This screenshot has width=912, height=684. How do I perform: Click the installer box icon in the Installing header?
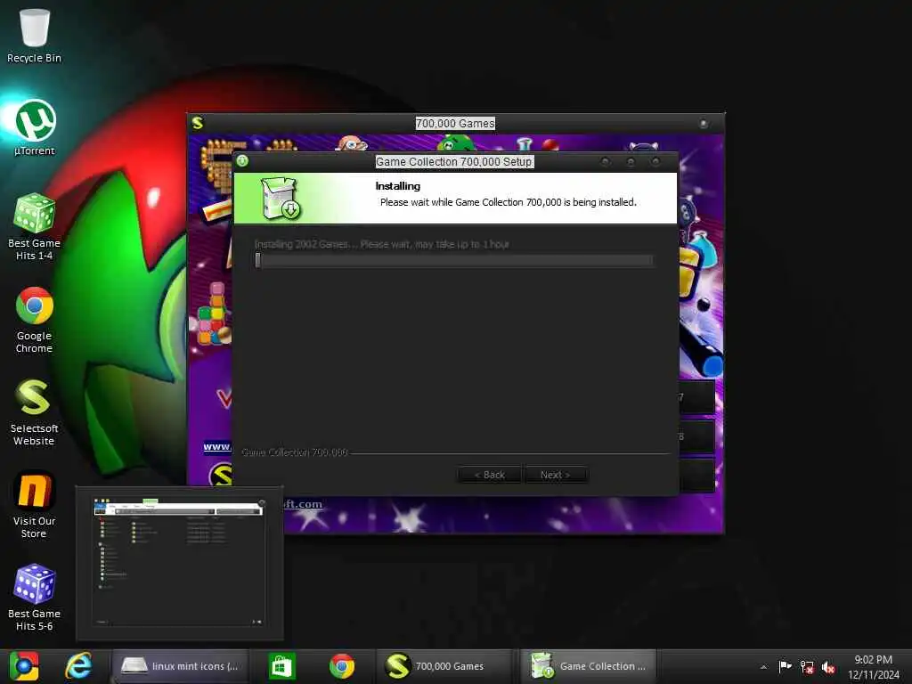pos(281,199)
